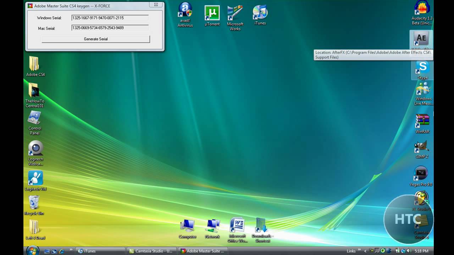Image resolution: width=454 pixels, height=255 pixels.
Task: Show hidden notification area icons arrow
Action: point(365,251)
